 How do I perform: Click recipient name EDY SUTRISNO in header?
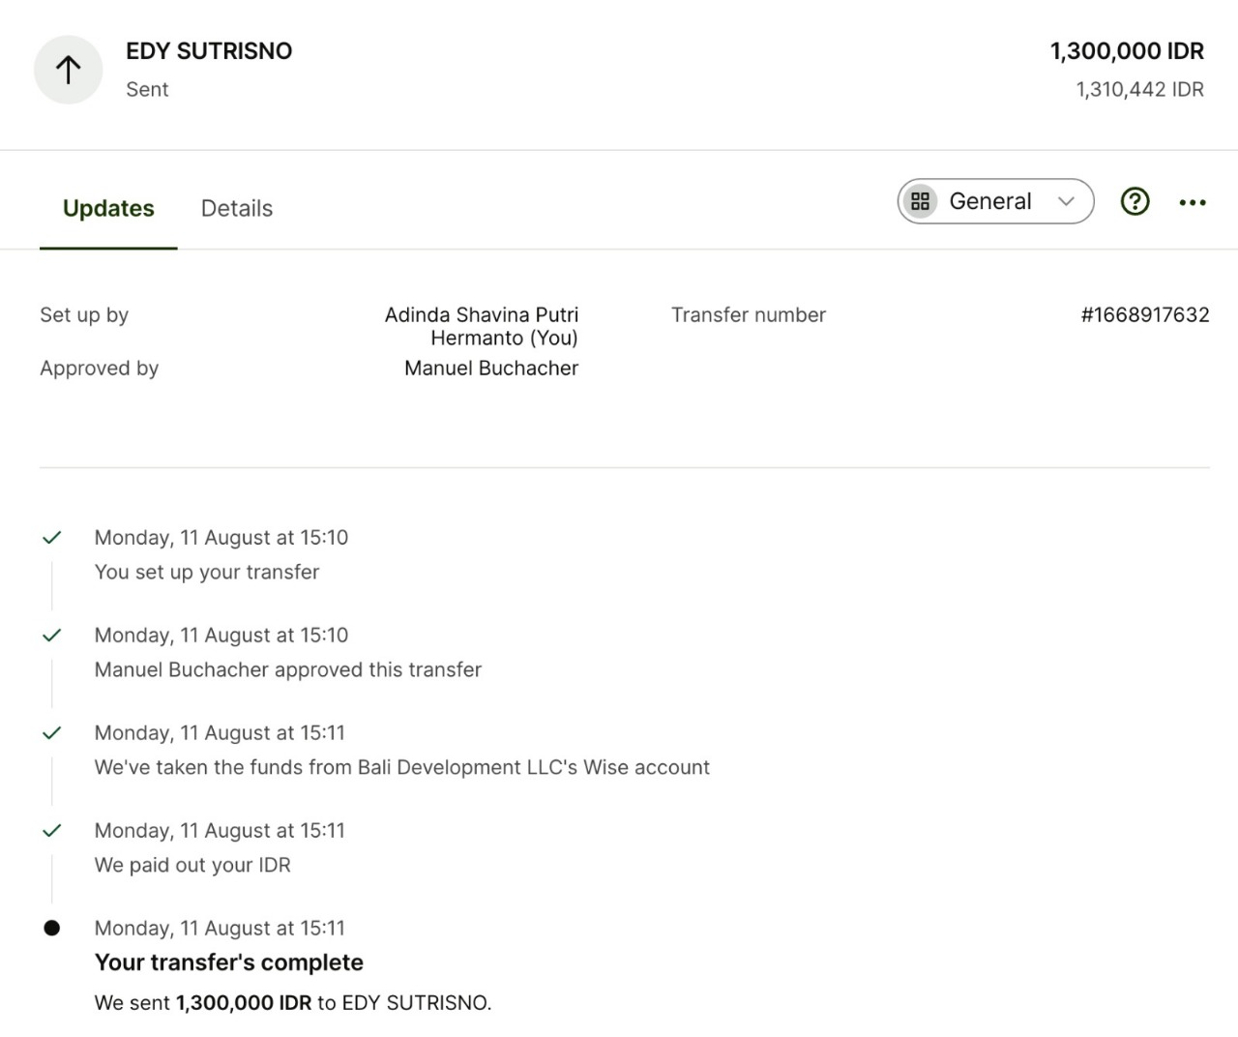click(209, 51)
